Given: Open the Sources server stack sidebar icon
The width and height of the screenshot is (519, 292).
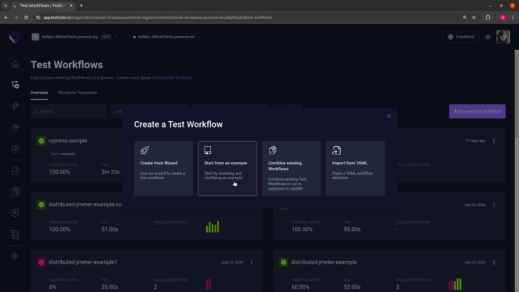Looking at the screenshot, I should click(15, 234).
